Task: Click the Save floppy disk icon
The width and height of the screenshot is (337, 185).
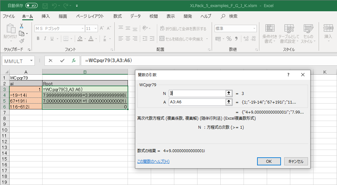Action: pos(45,6)
